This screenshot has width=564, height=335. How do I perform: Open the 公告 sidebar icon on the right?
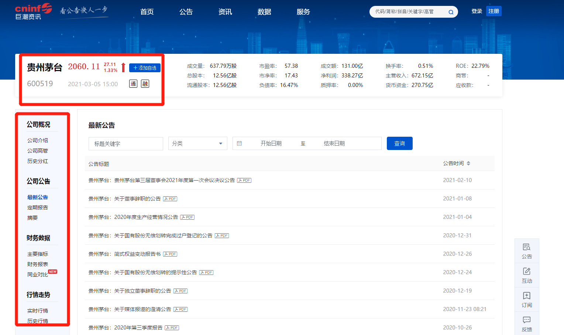click(527, 251)
